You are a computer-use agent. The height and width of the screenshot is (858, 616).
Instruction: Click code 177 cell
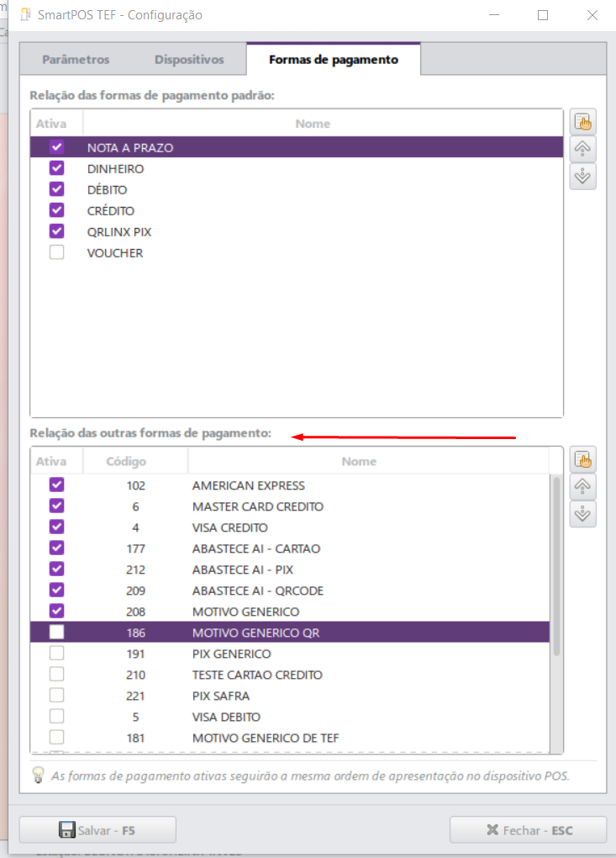[135, 548]
